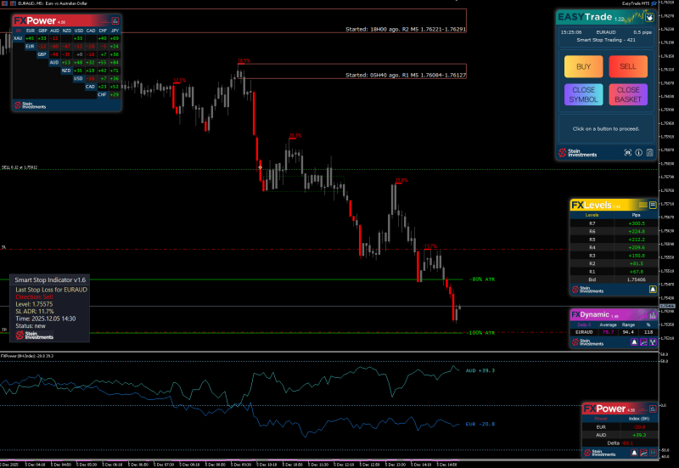This screenshot has width=679, height=468.
Task: Click the -60 value in the EUR row
Action: [x=54, y=47]
